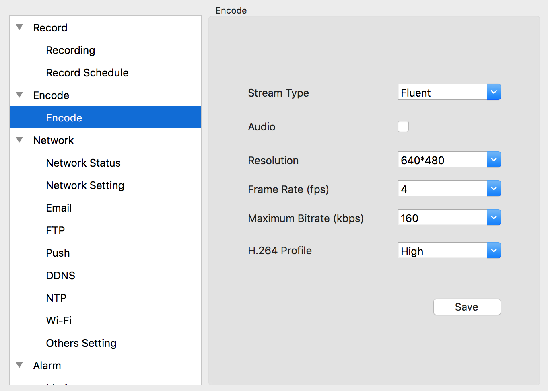548x391 pixels.
Task: Collapse the Encode section triangle
Action: (x=19, y=95)
